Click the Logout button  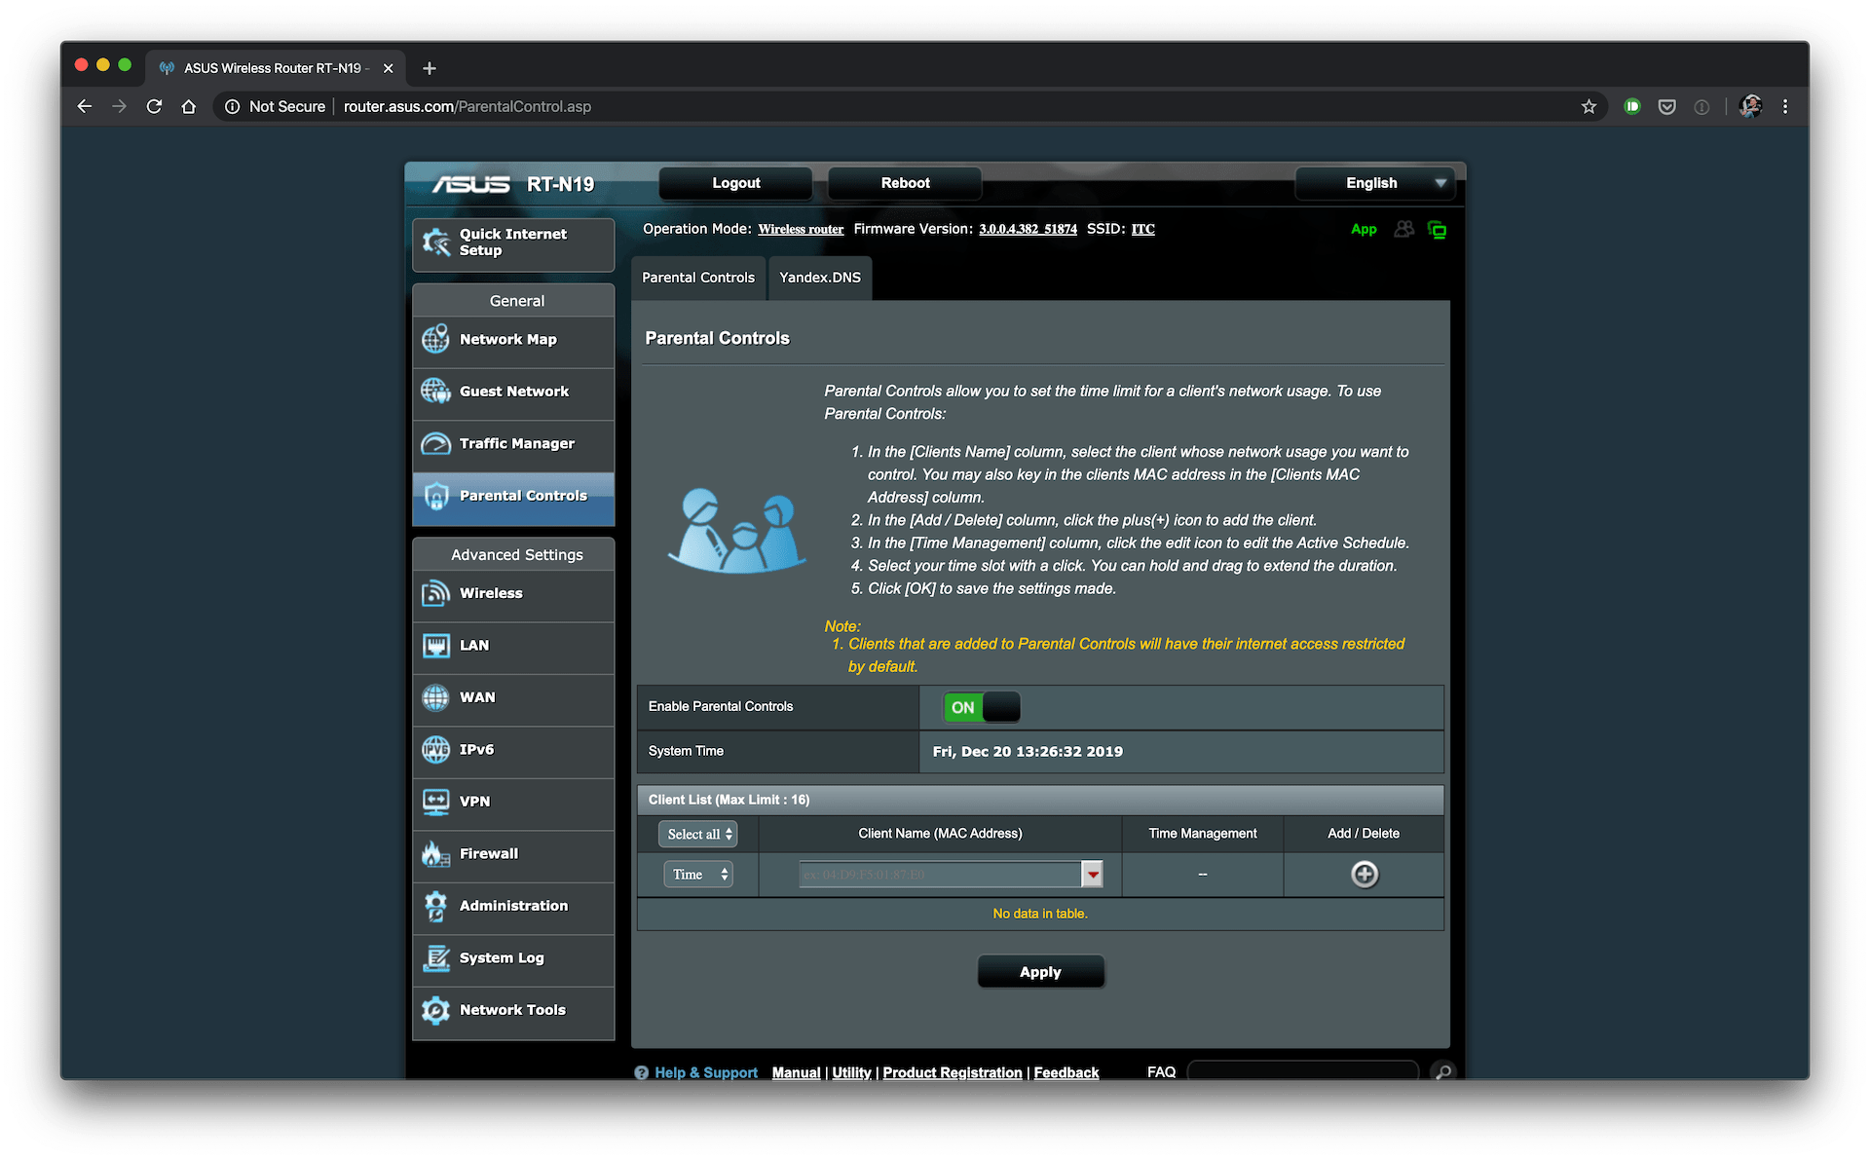[735, 183]
